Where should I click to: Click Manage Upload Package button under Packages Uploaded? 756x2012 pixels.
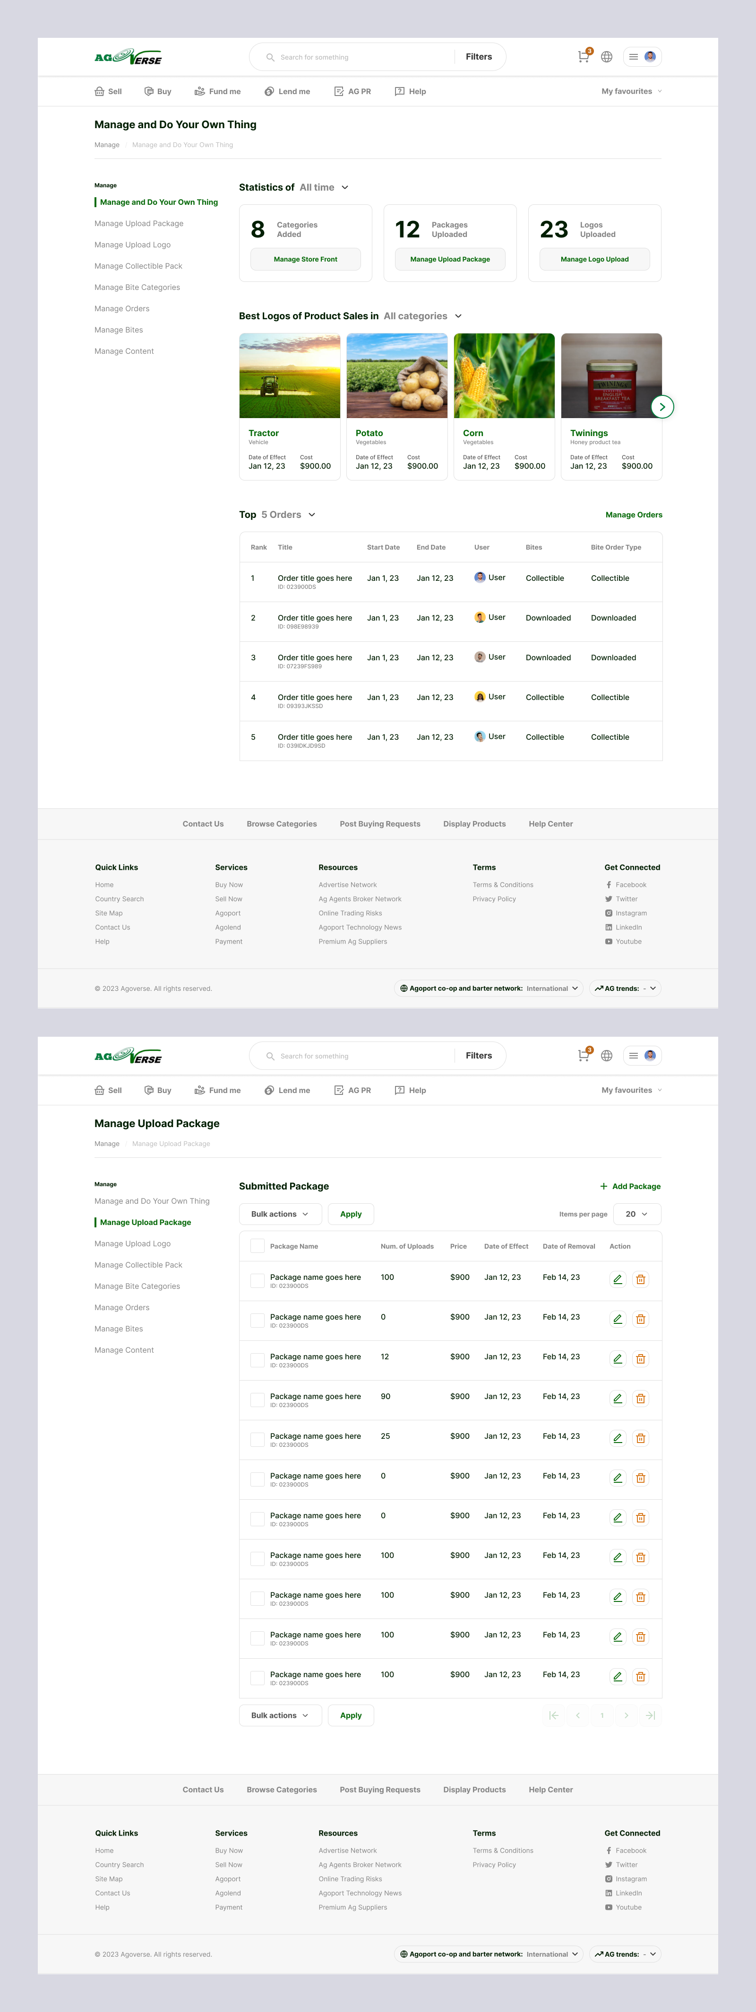pyautogui.click(x=450, y=259)
